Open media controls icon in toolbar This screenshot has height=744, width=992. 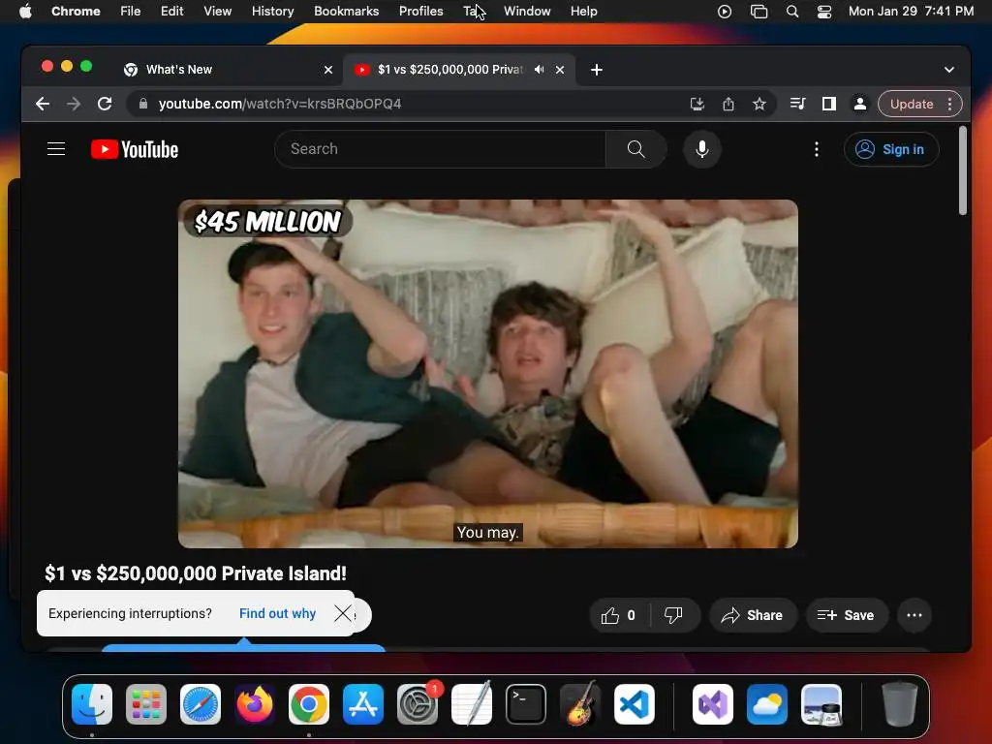[x=798, y=104]
